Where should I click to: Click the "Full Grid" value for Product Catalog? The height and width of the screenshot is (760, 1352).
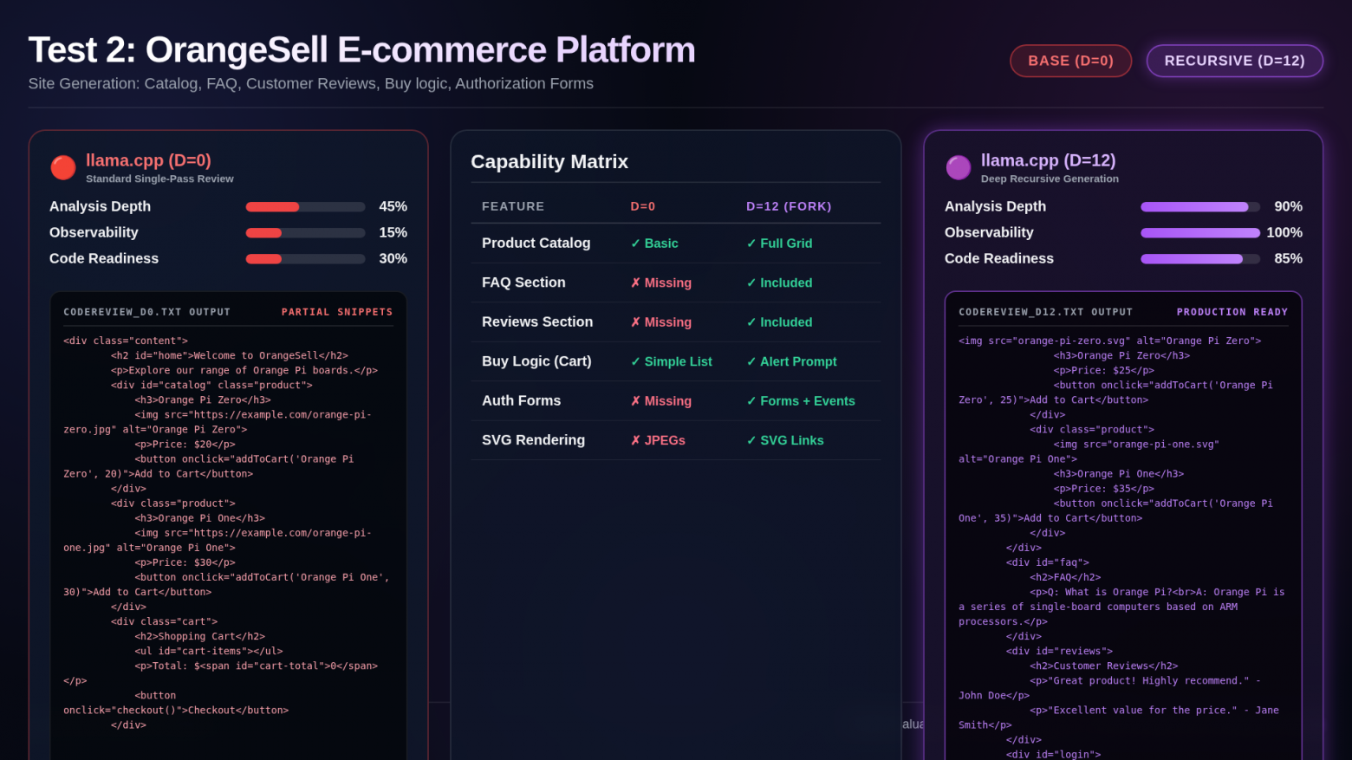point(779,244)
